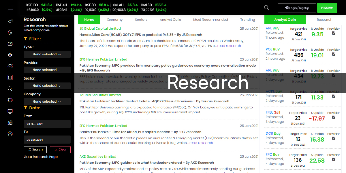Screen dimensions: 346x173
Task: Click the Login / SignUp button
Action: [x=297, y=8]
